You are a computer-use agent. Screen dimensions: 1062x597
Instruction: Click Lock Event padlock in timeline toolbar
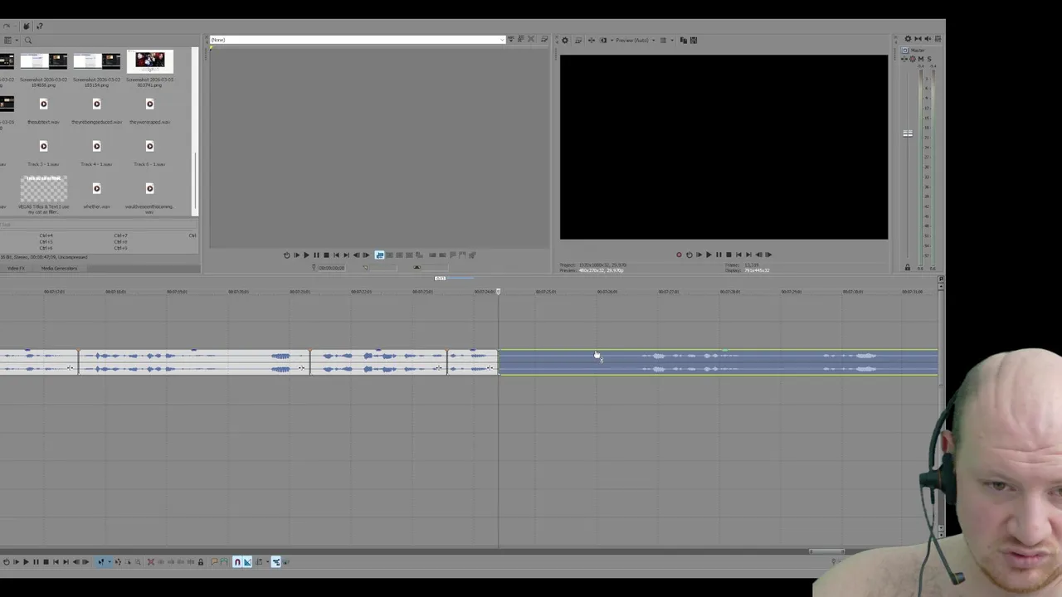200,561
